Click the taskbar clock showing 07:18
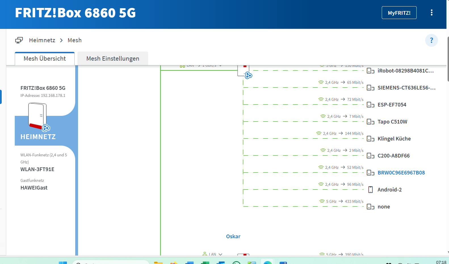This screenshot has width=449, height=264. click(441, 262)
